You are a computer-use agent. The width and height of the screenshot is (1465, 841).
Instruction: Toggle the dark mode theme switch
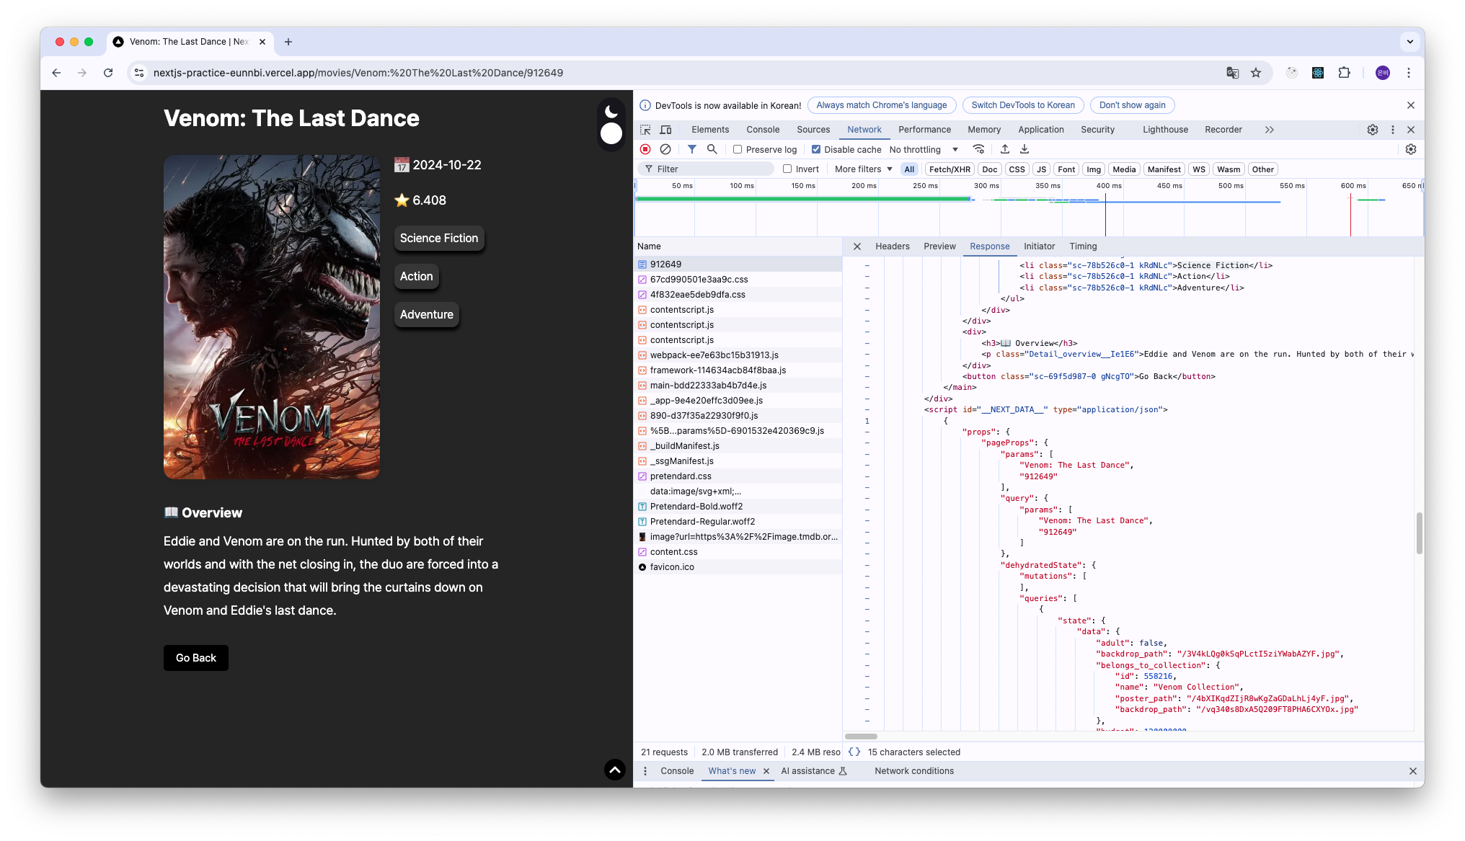(611, 123)
